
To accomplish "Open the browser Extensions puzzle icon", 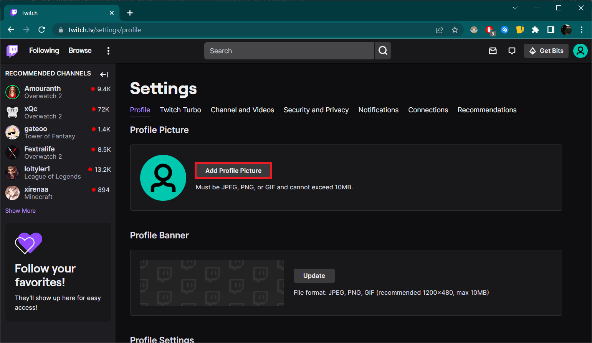I will 535,30.
